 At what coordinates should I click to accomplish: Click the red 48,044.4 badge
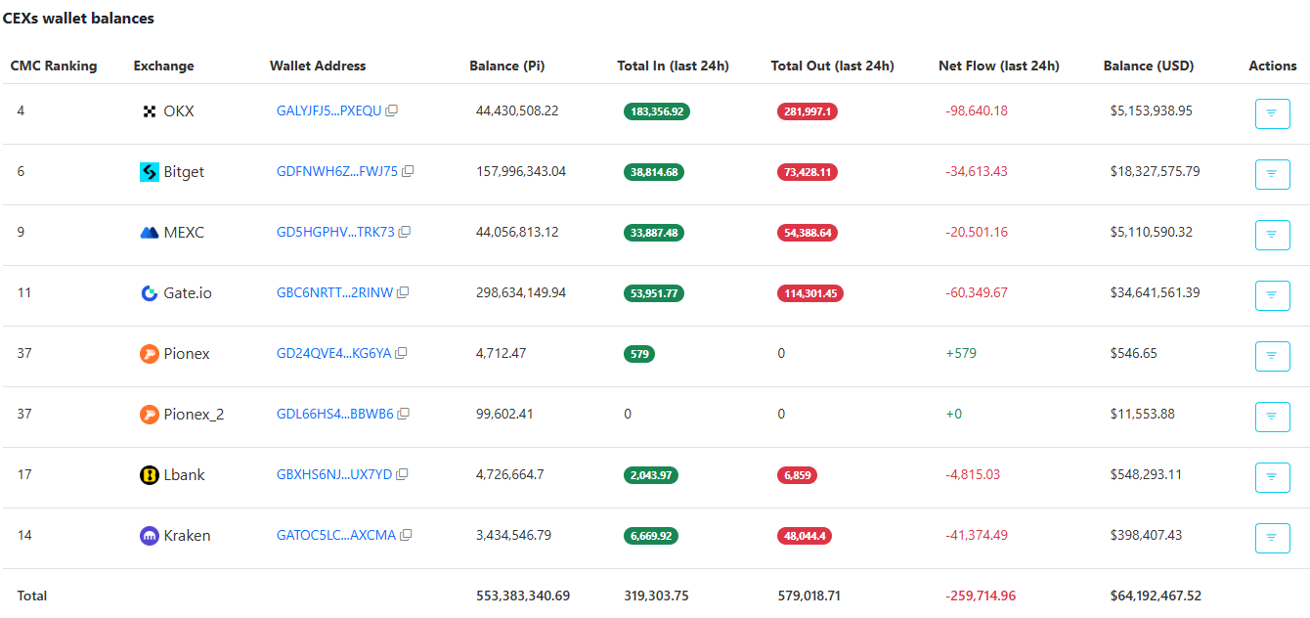pos(804,536)
